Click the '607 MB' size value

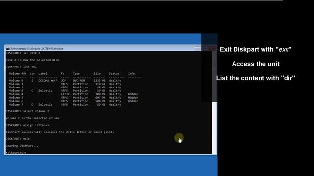point(100,98)
